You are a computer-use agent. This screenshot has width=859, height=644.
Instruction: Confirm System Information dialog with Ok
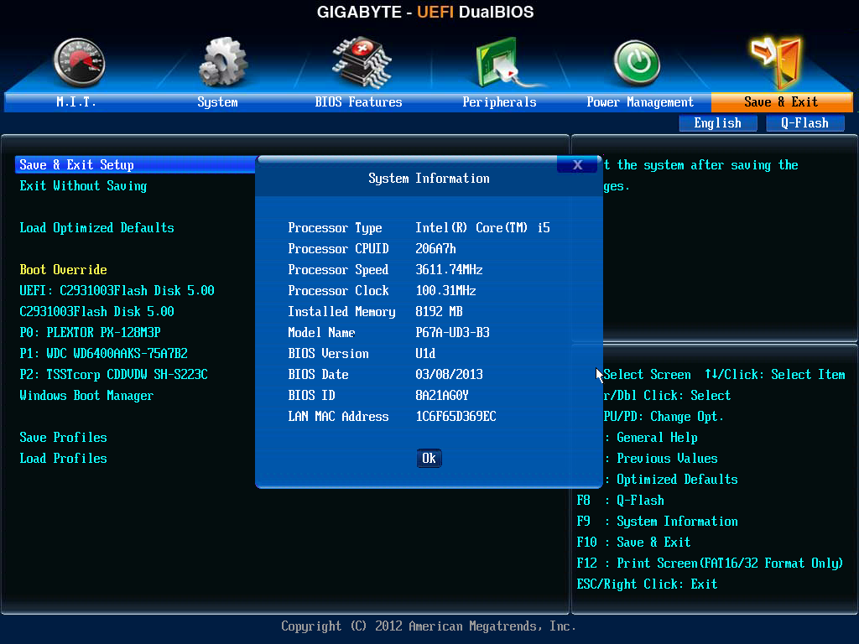click(429, 459)
